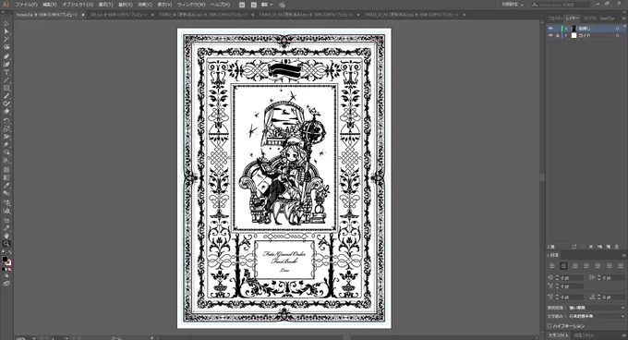The image size is (628, 340).
Task: Close the hyousi2.ai document tab
Action: click(x=83, y=15)
